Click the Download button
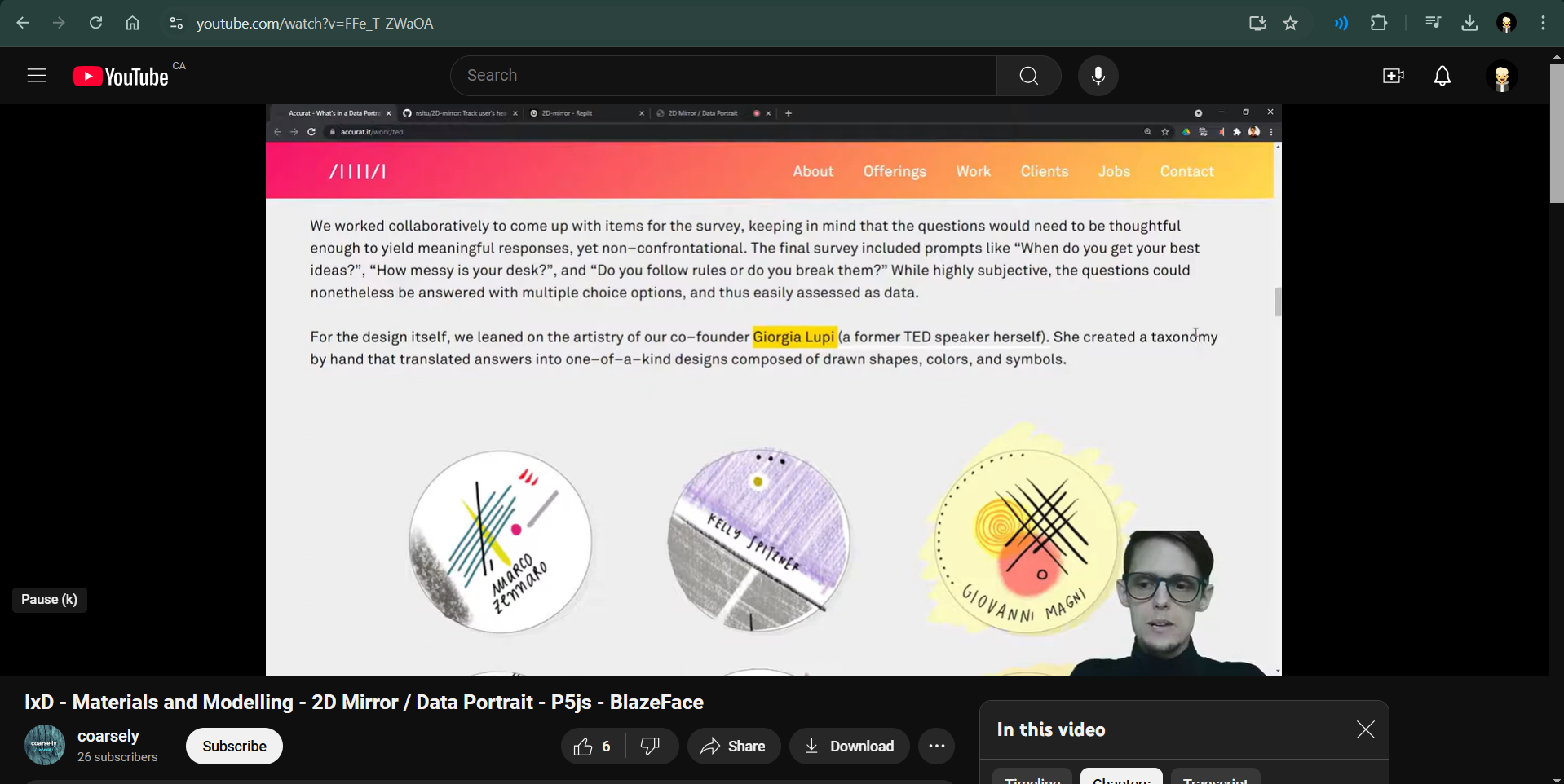This screenshot has width=1564, height=784. tap(849, 746)
